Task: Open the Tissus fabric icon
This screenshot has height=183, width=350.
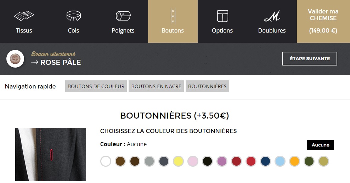Action: point(24,16)
